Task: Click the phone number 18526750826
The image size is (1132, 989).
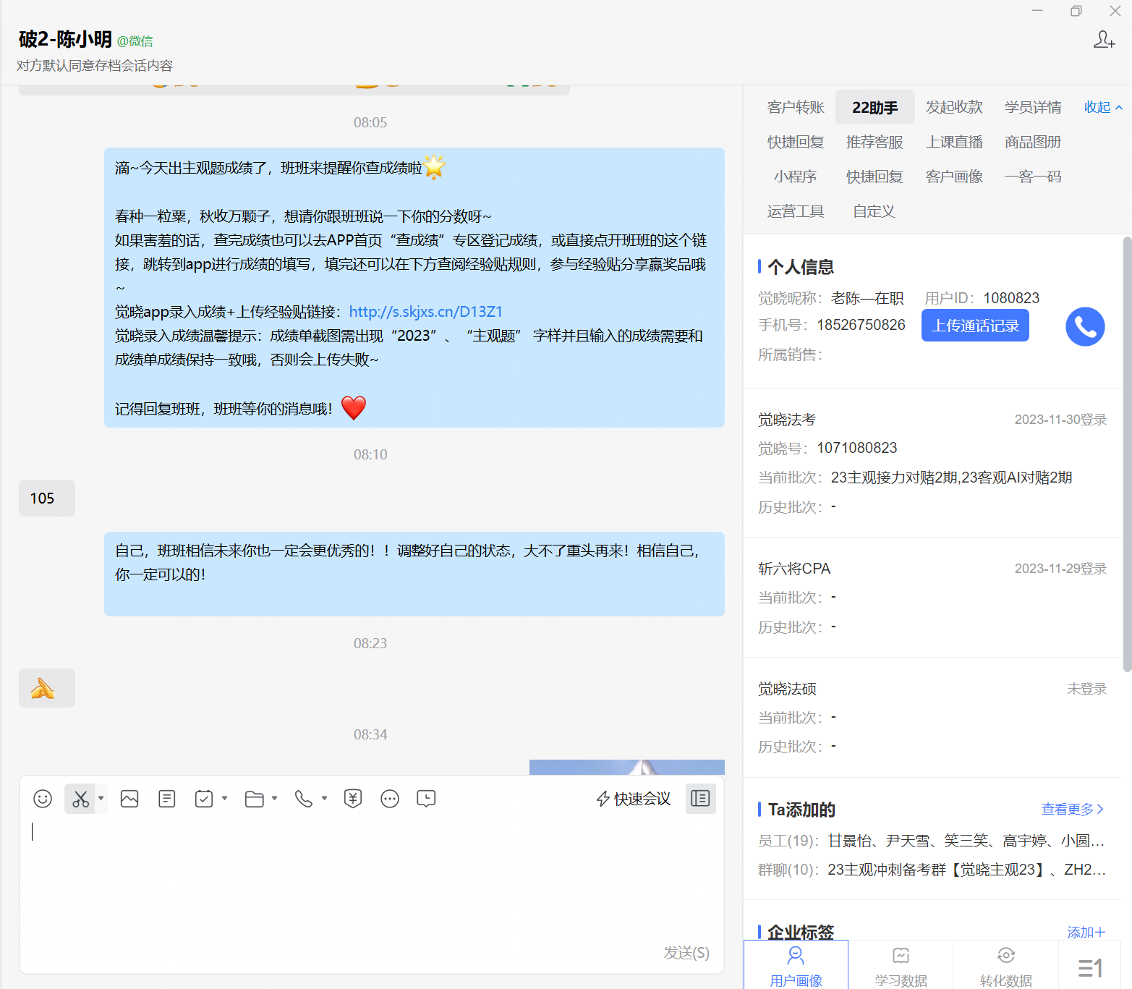Action: 861,325
